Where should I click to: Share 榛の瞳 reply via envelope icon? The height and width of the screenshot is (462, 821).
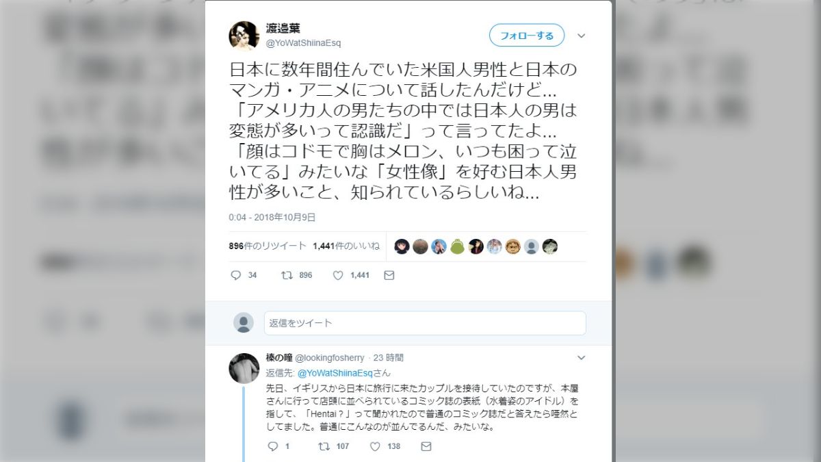coord(426,446)
